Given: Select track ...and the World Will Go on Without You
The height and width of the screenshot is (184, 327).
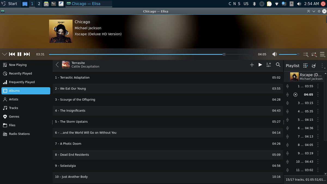Looking at the screenshot, I should [x=168, y=133].
